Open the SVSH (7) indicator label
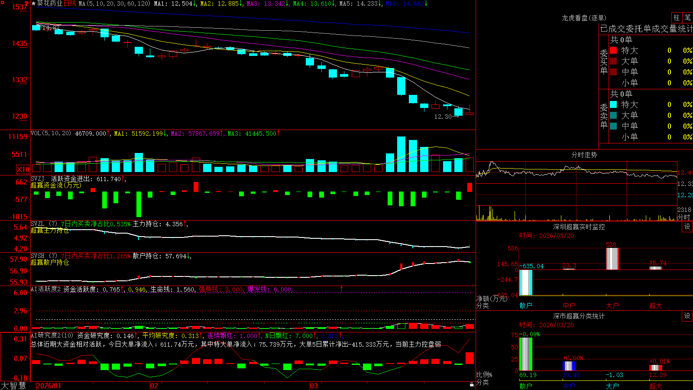The image size is (693, 390). click(x=44, y=256)
